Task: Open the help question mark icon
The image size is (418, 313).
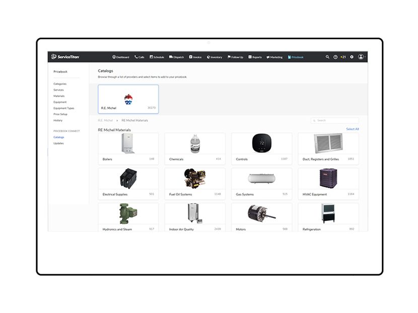Action: (335, 57)
